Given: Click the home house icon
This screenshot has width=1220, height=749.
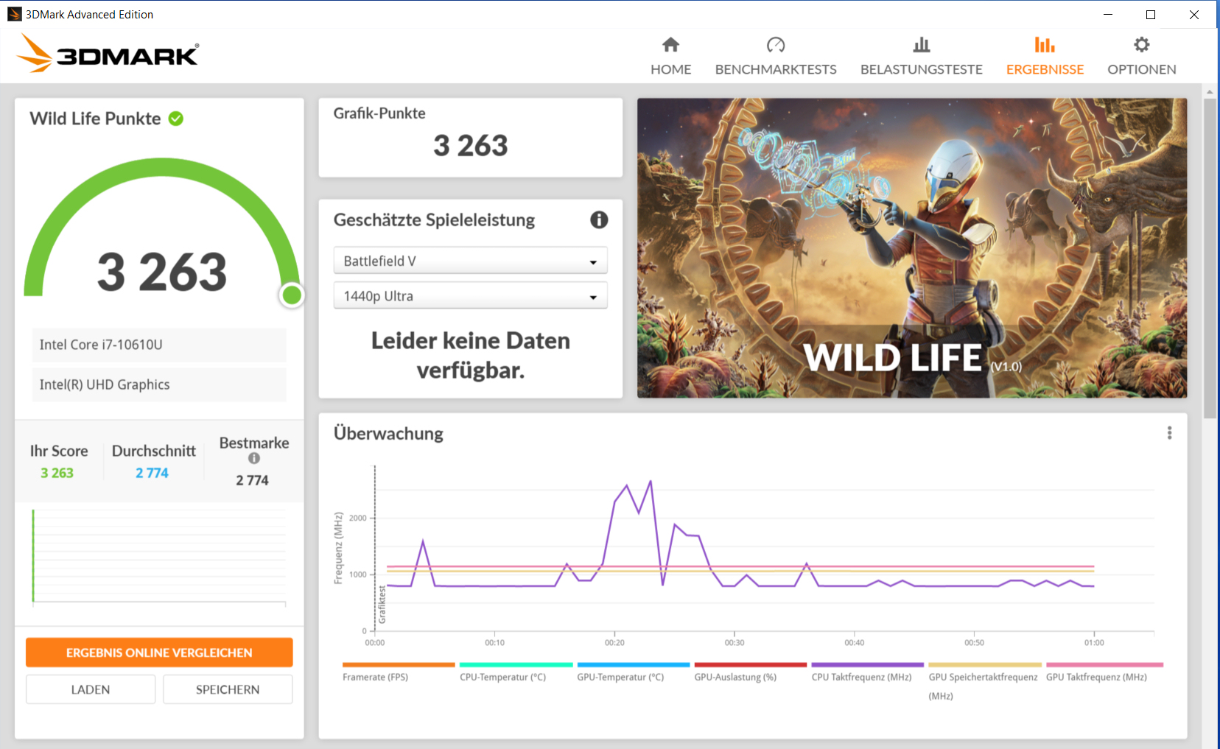Looking at the screenshot, I should [x=670, y=45].
